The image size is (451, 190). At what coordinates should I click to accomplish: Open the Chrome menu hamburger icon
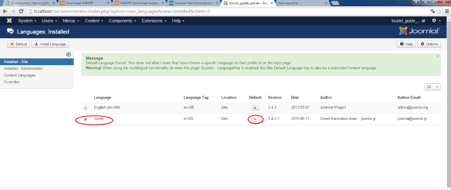446,11
